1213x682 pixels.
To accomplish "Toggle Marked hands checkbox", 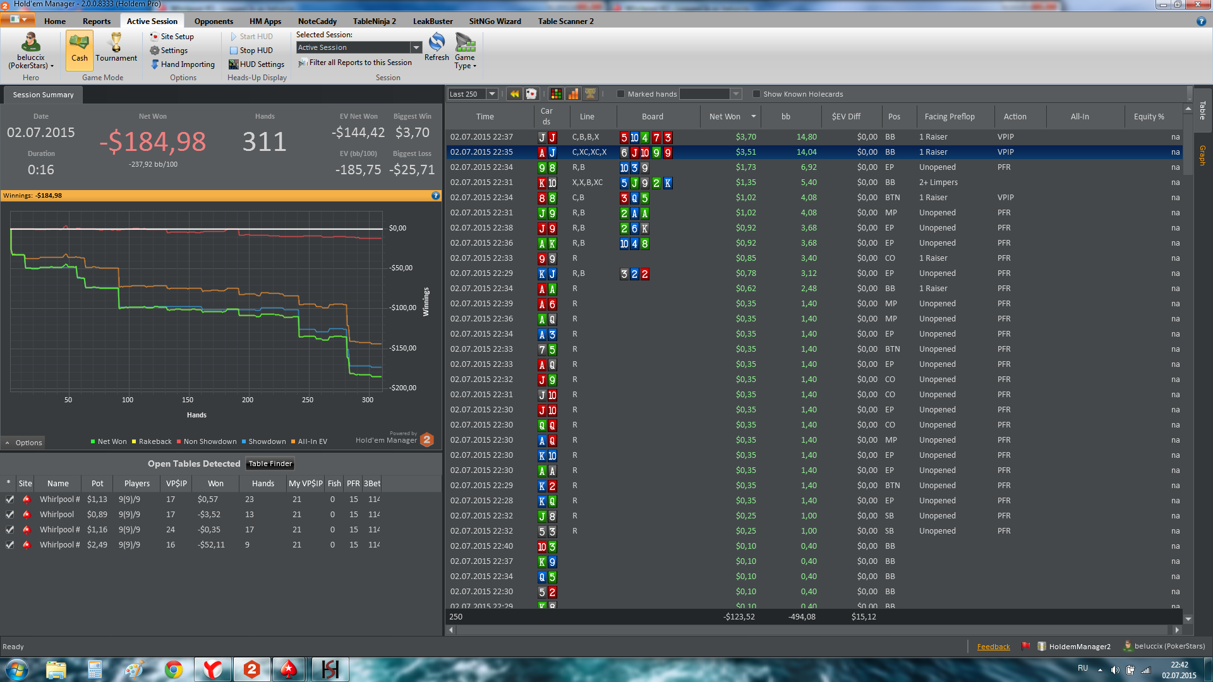I will point(620,94).
